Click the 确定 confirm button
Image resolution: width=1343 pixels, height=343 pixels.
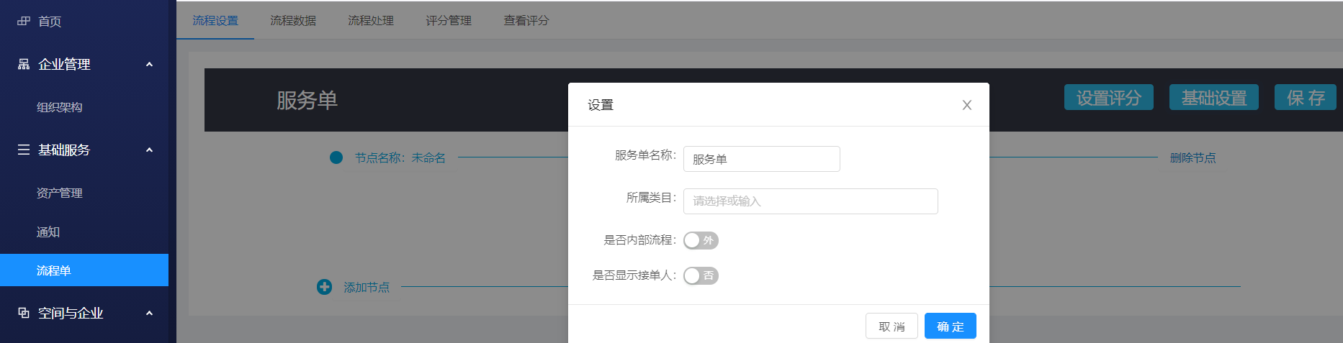click(950, 326)
